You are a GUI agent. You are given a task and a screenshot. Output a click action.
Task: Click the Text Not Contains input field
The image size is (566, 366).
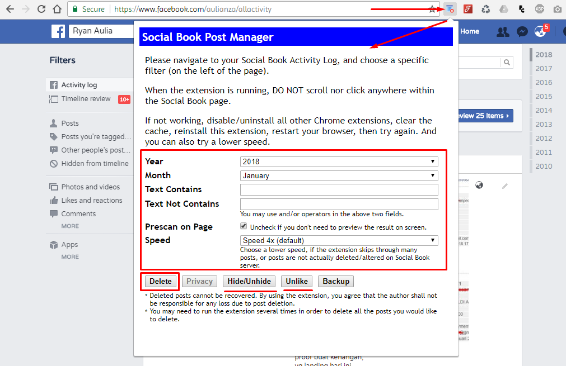pyautogui.click(x=339, y=204)
